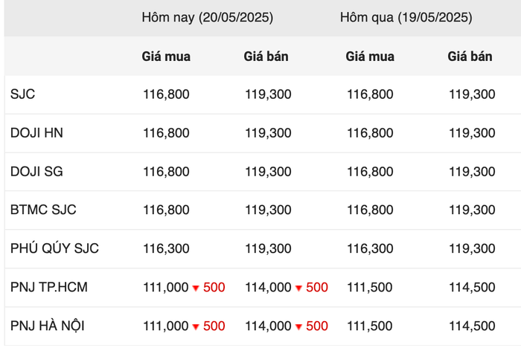Screen dimensions: 521x348
Task: Click PNJ TP.HCM yesterday's sell price 114,500
Action: (x=472, y=287)
